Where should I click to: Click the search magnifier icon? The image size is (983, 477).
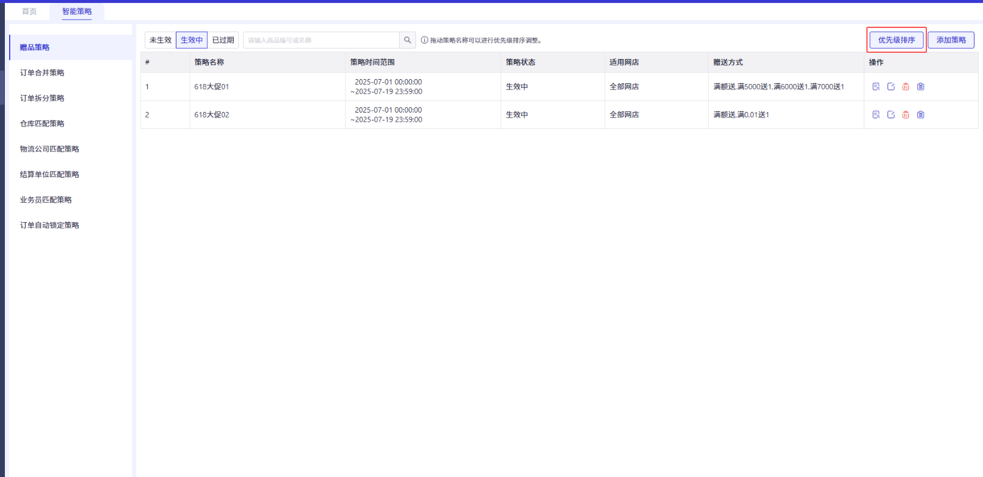pyautogui.click(x=408, y=40)
